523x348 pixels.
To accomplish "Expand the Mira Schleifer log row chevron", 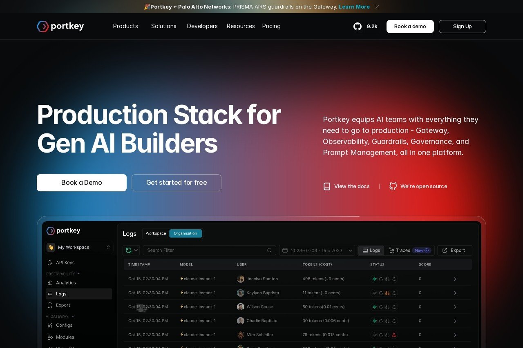I will coord(455,335).
